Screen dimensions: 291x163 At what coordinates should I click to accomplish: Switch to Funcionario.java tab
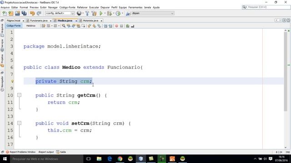pos(39,21)
